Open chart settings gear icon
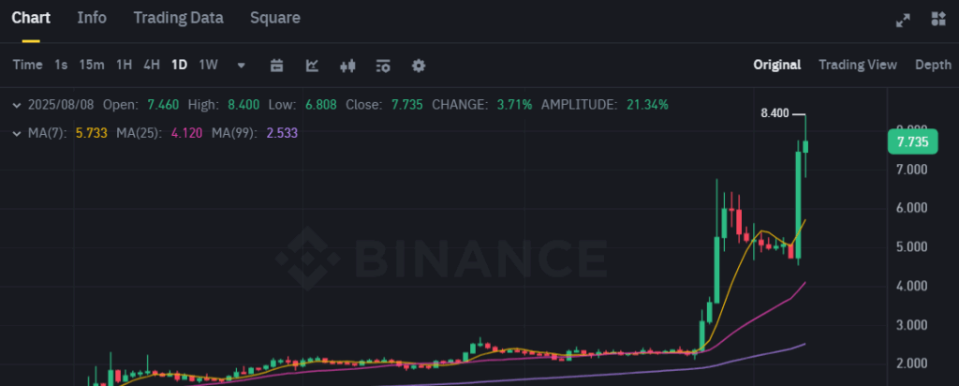Screen dimensions: 959x386 (419, 66)
